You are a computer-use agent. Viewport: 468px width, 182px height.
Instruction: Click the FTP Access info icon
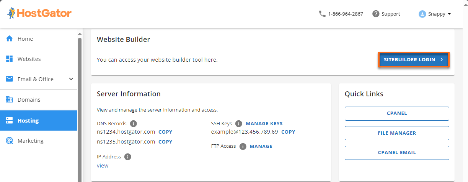click(243, 146)
